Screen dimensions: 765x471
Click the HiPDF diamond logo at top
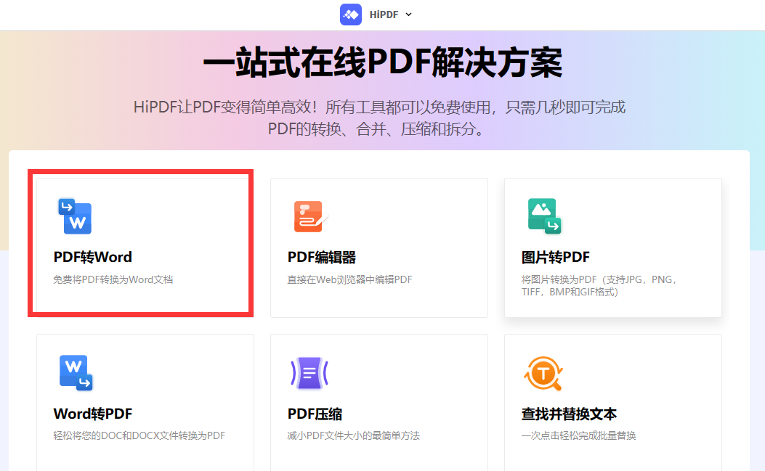click(351, 15)
